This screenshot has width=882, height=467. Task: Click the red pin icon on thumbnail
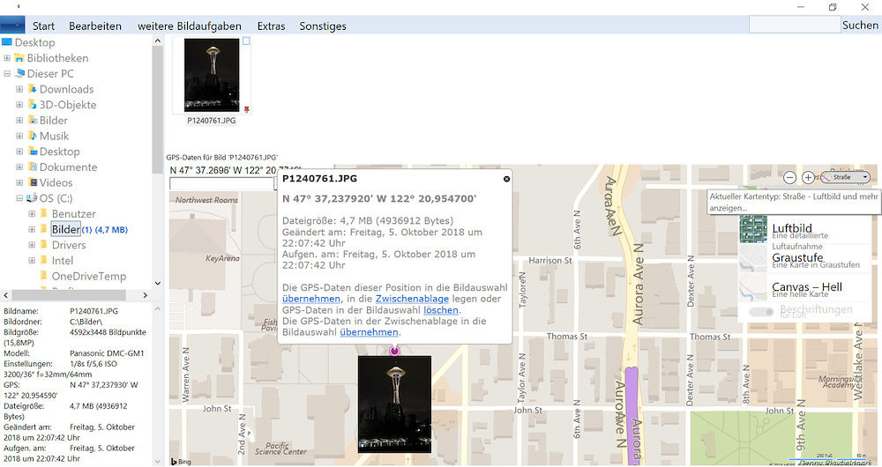click(x=246, y=109)
